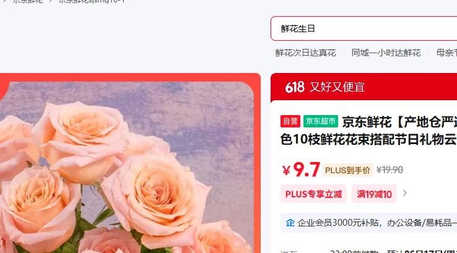Expand promotions with the chevron after 满19减10
The height and width of the screenshot is (253, 457).
(x=405, y=194)
